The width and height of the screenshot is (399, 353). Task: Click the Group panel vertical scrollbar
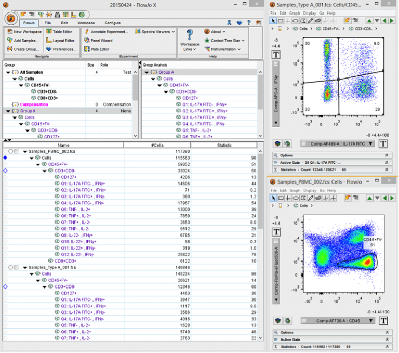tap(136, 88)
